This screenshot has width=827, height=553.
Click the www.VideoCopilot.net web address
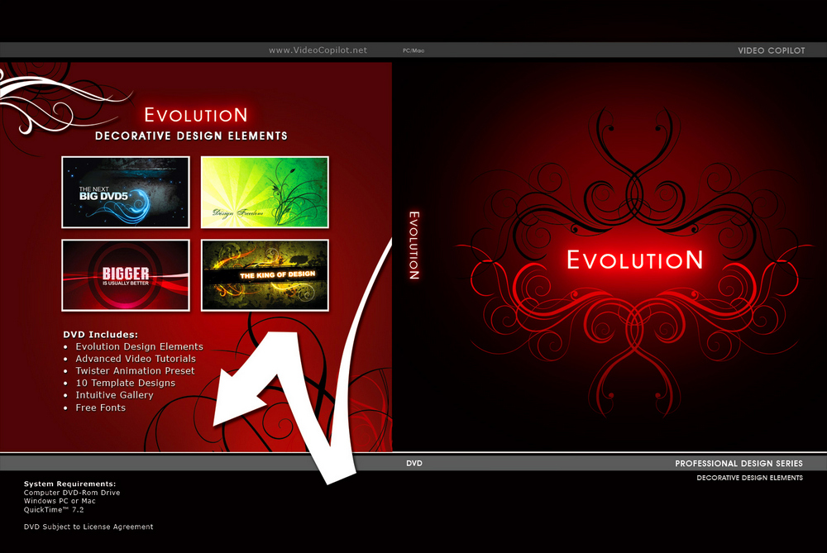[x=318, y=50]
